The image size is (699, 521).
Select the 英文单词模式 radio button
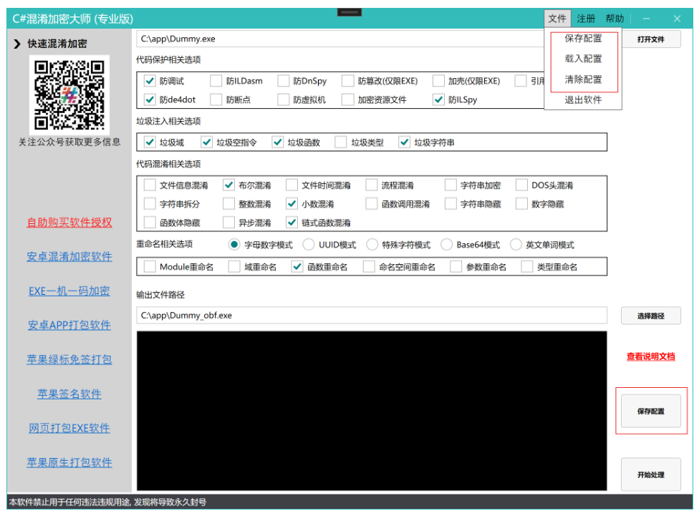tap(516, 245)
